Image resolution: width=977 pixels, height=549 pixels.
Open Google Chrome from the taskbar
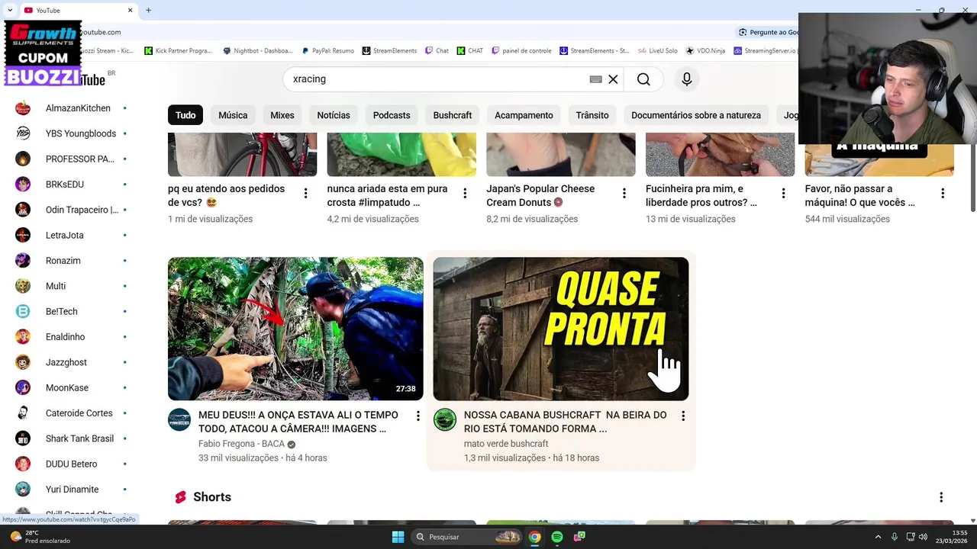pos(535,537)
